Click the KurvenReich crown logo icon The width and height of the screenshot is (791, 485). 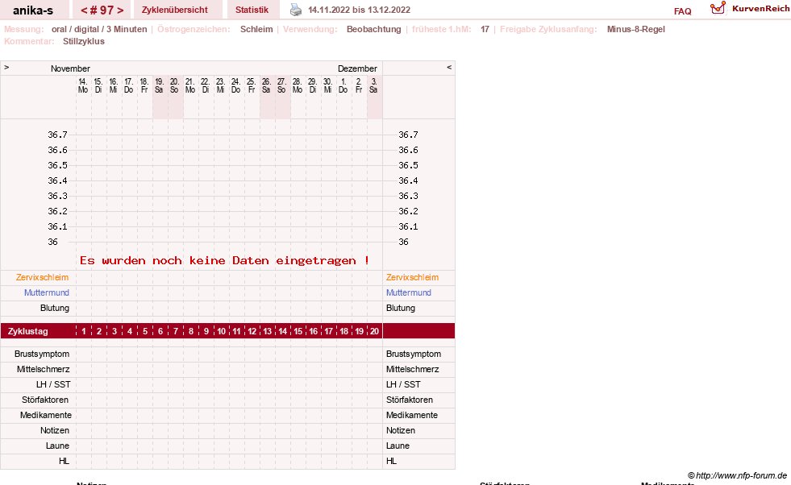tap(718, 8)
